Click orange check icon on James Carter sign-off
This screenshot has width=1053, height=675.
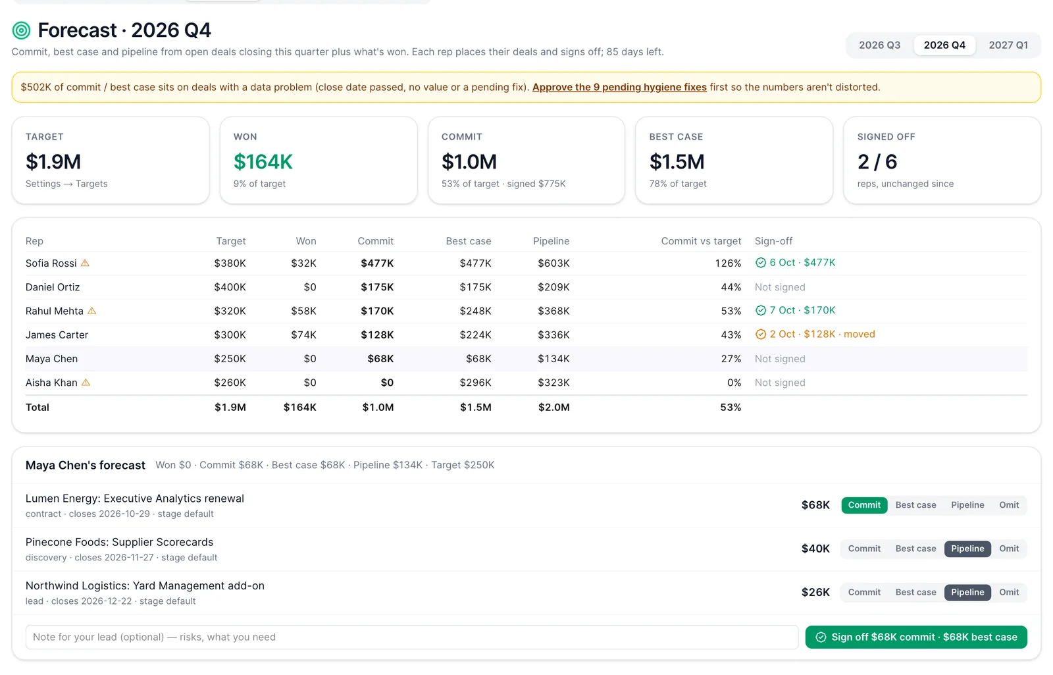tap(761, 335)
